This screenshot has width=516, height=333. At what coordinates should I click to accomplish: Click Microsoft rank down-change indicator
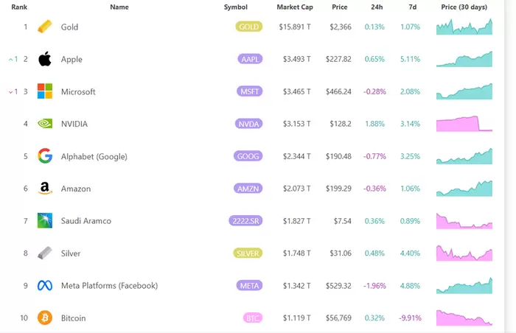[11, 92]
